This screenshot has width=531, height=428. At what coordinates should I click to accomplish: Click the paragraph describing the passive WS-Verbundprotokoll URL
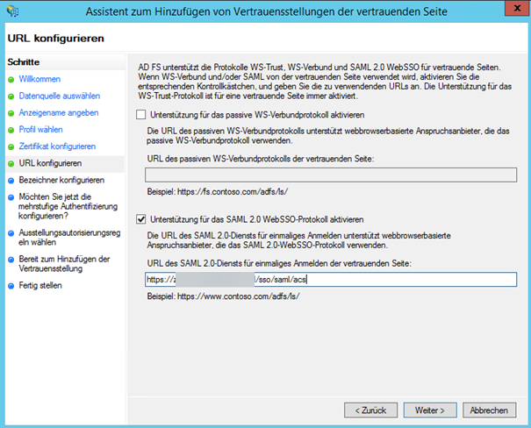coord(328,136)
